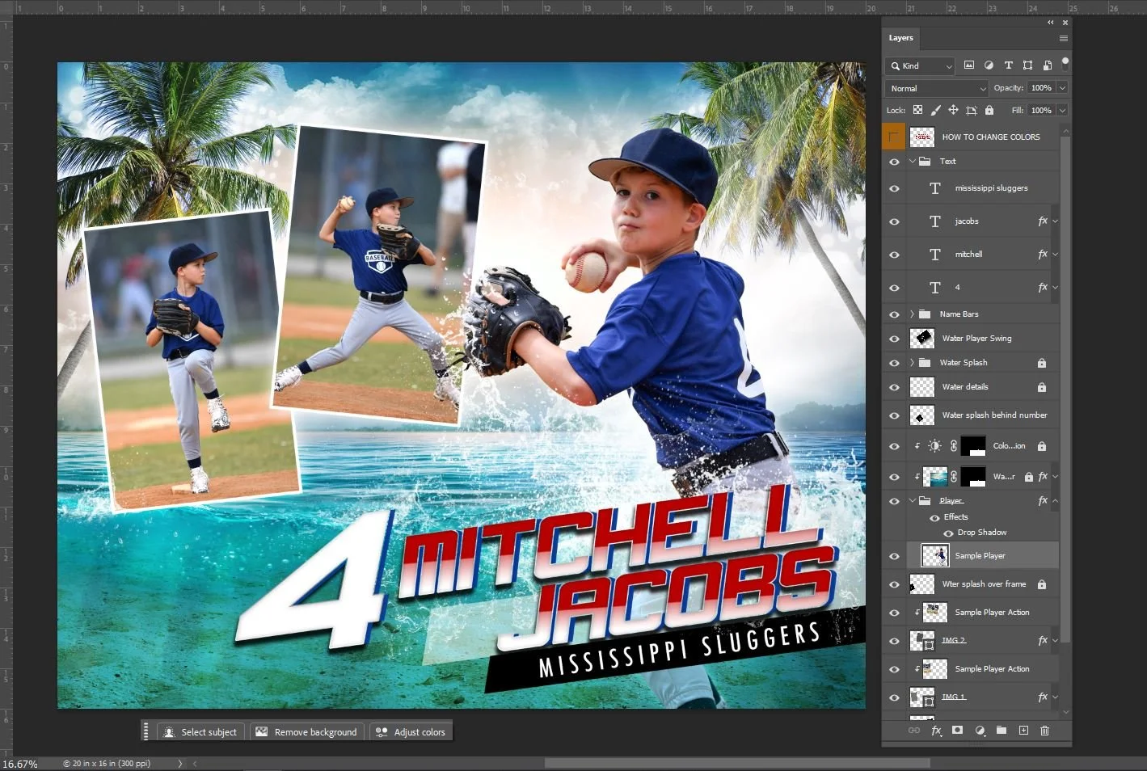This screenshot has height=771, width=1147.
Task: Click the Water Splash layer lock icon
Action: [1042, 363]
